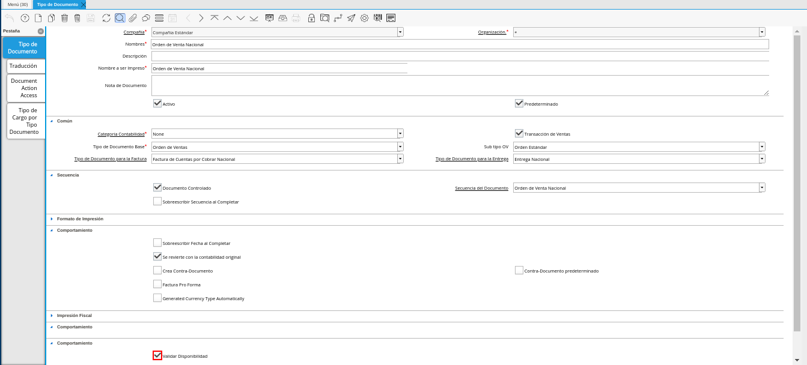This screenshot has width=807, height=365.
Task: Toggle record lock icon
Action: [310, 18]
